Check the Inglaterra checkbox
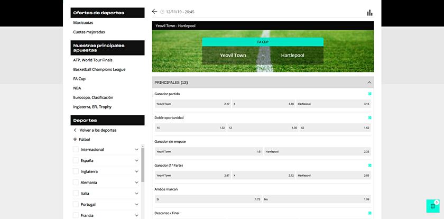This screenshot has width=444, height=219. point(76,171)
